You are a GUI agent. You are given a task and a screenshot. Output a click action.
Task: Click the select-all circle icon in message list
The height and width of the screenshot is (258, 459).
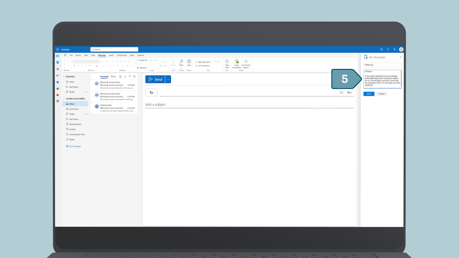(x=120, y=76)
